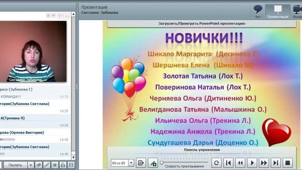Click the Светлана Зубанова webcam video
The image size is (302, 170).
pos(33,51)
